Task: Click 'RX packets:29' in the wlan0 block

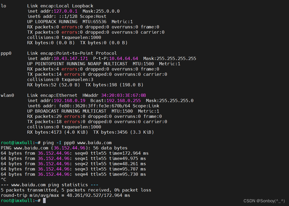Action: (x=44, y=117)
